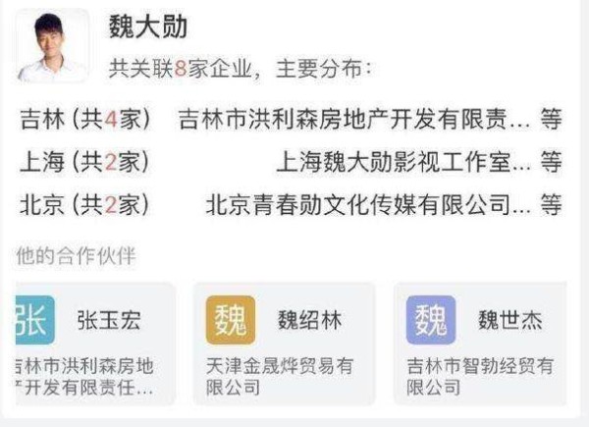Screen dimensions: 589x427
Task: Open 北京青春勋文化传媒有限公司 link
Action: 368,205
